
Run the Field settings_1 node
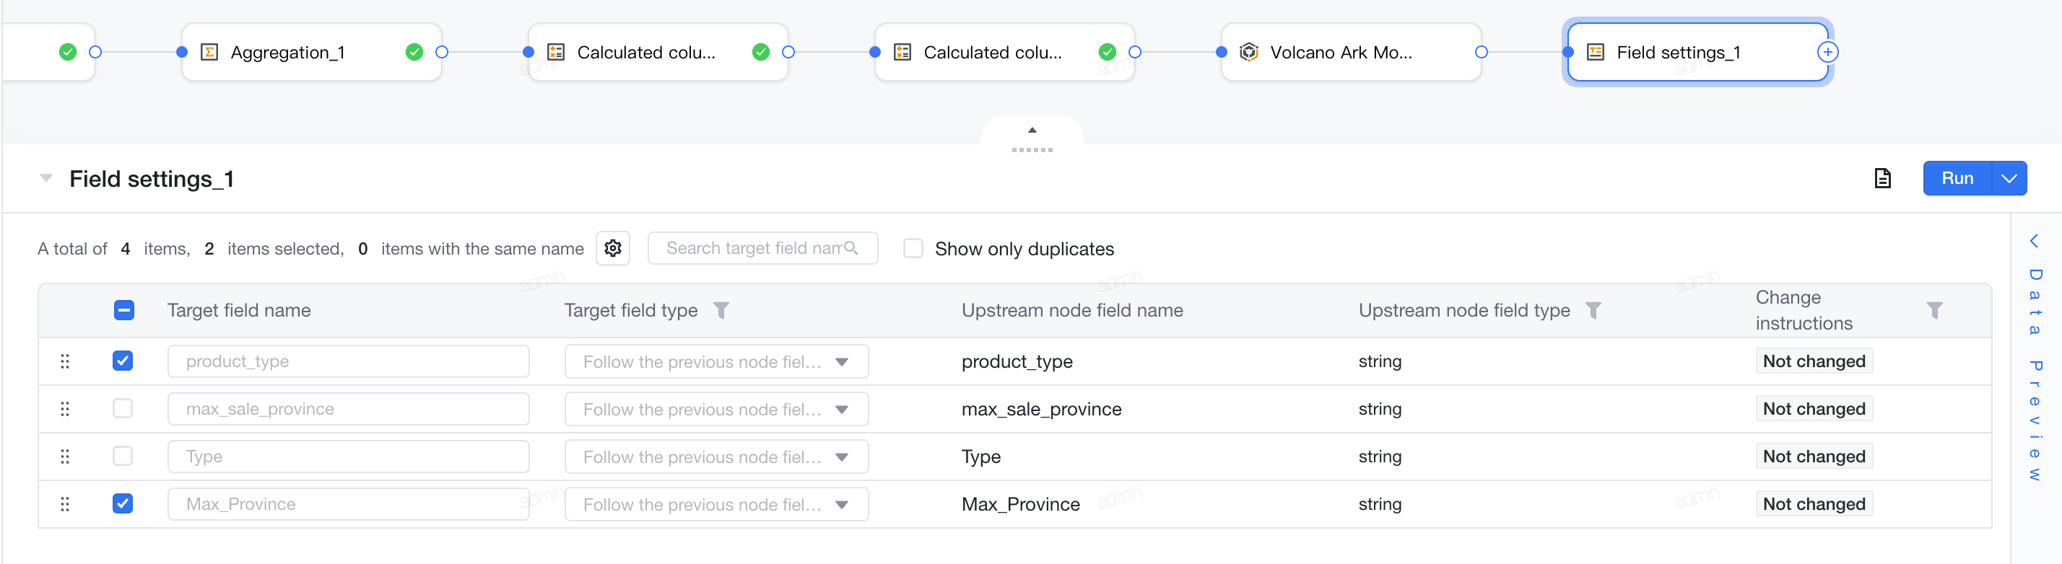pyautogui.click(x=1957, y=178)
